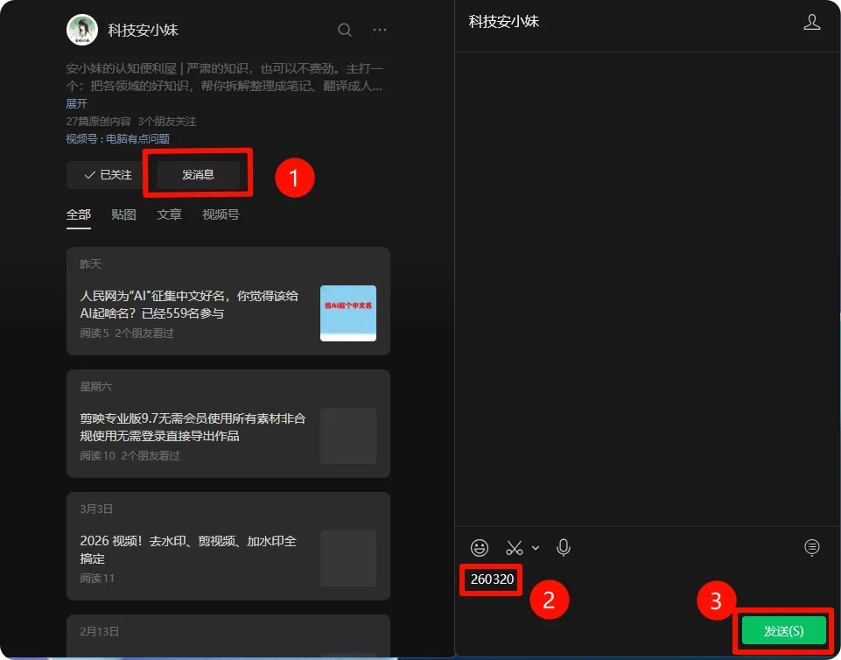Screen dimensions: 841x660
Task: Click the 阅读 11 read count
Action: (x=97, y=578)
